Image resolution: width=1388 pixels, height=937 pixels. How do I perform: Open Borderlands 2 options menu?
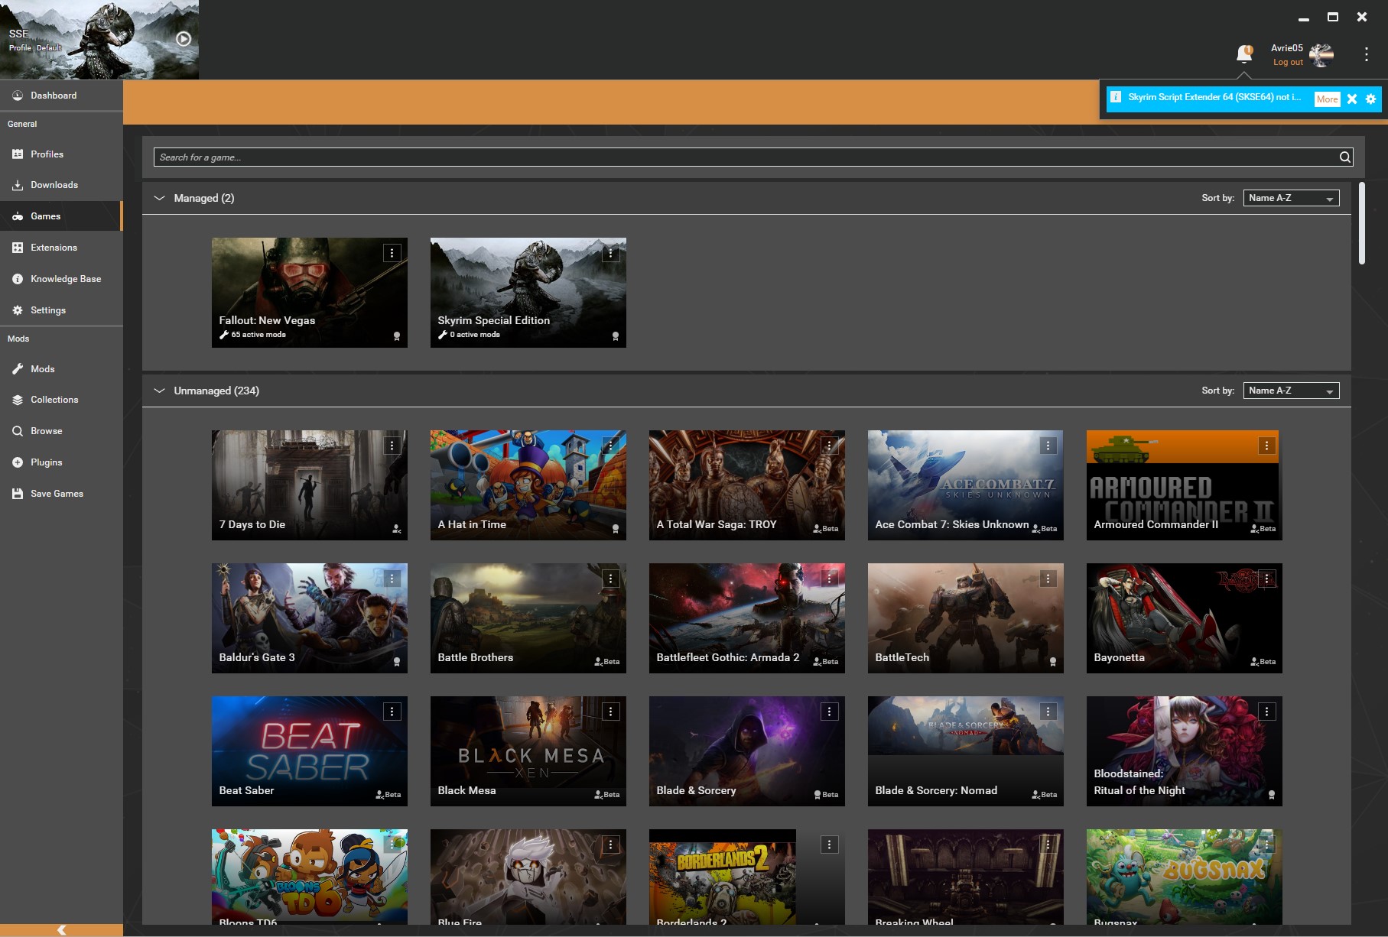click(x=830, y=845)
